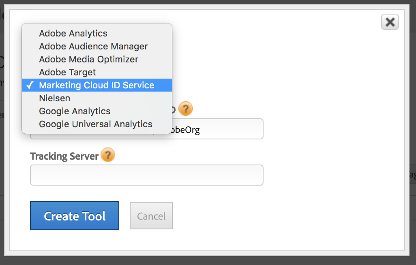Click the highlighted Marketing Cloud ID Service row
Viewport: 416px width, 265px height.
(96, 85)
